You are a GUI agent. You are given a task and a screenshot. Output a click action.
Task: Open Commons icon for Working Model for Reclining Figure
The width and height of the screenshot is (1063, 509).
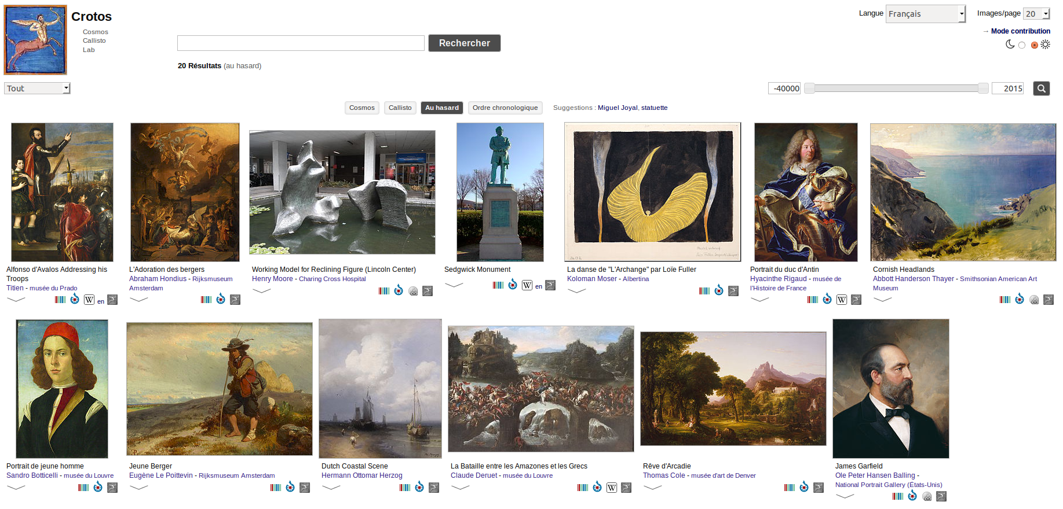point(399,290)
